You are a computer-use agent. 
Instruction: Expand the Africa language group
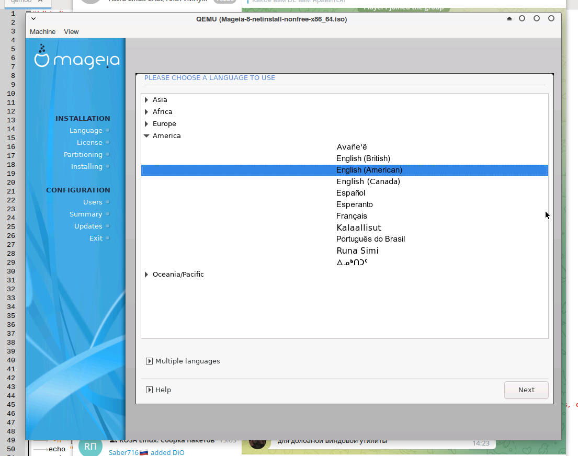coord(146,112)
